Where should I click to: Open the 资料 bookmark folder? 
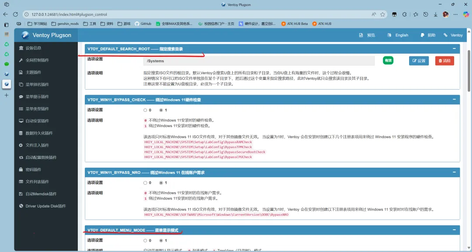click(x=107, y=24)
